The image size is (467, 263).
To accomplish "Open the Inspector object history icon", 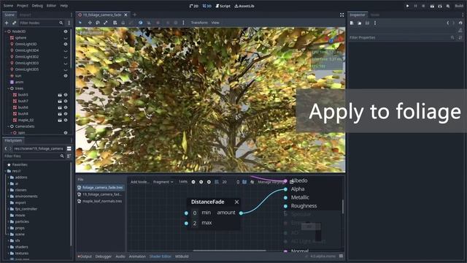I will coord(460,23).
